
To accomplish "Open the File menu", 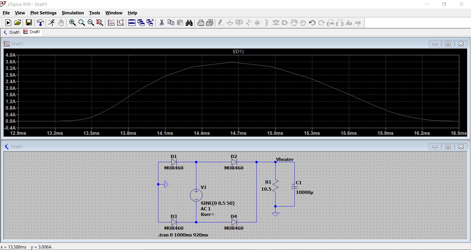I will click(6, 13).
